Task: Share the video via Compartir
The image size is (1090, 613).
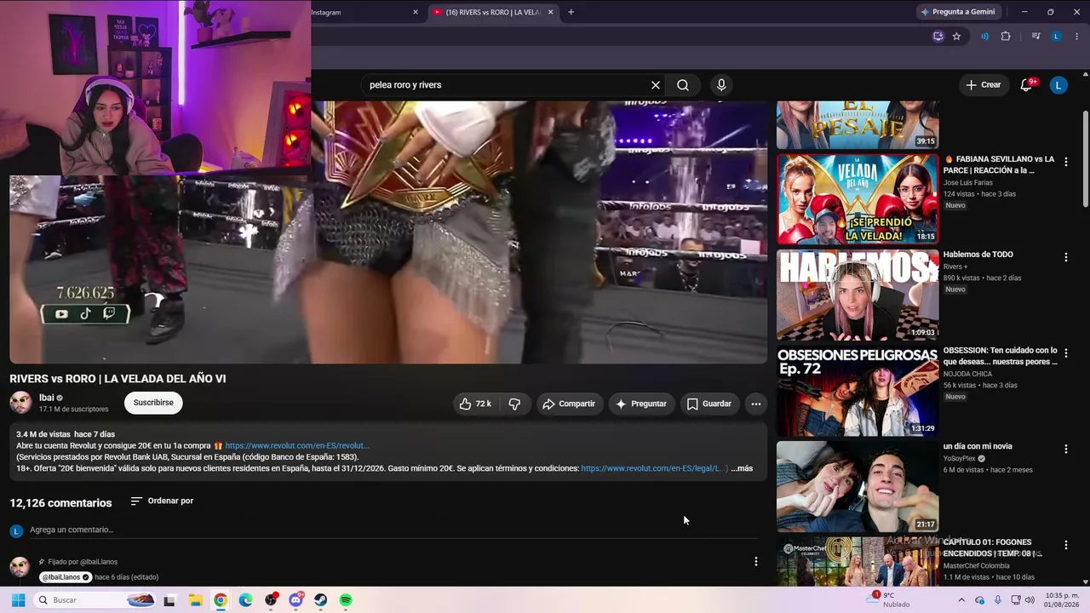Action: coord(568,404)
